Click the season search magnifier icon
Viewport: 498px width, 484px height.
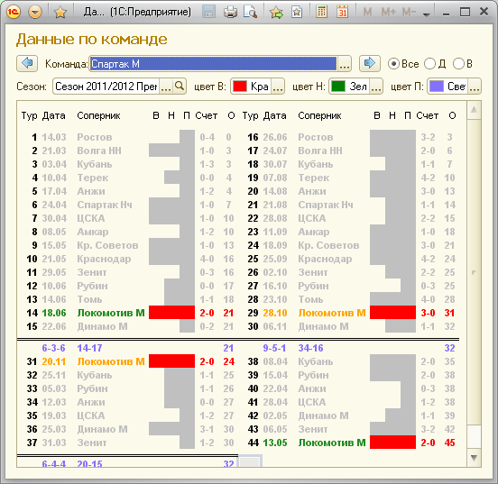coord(180,86)
